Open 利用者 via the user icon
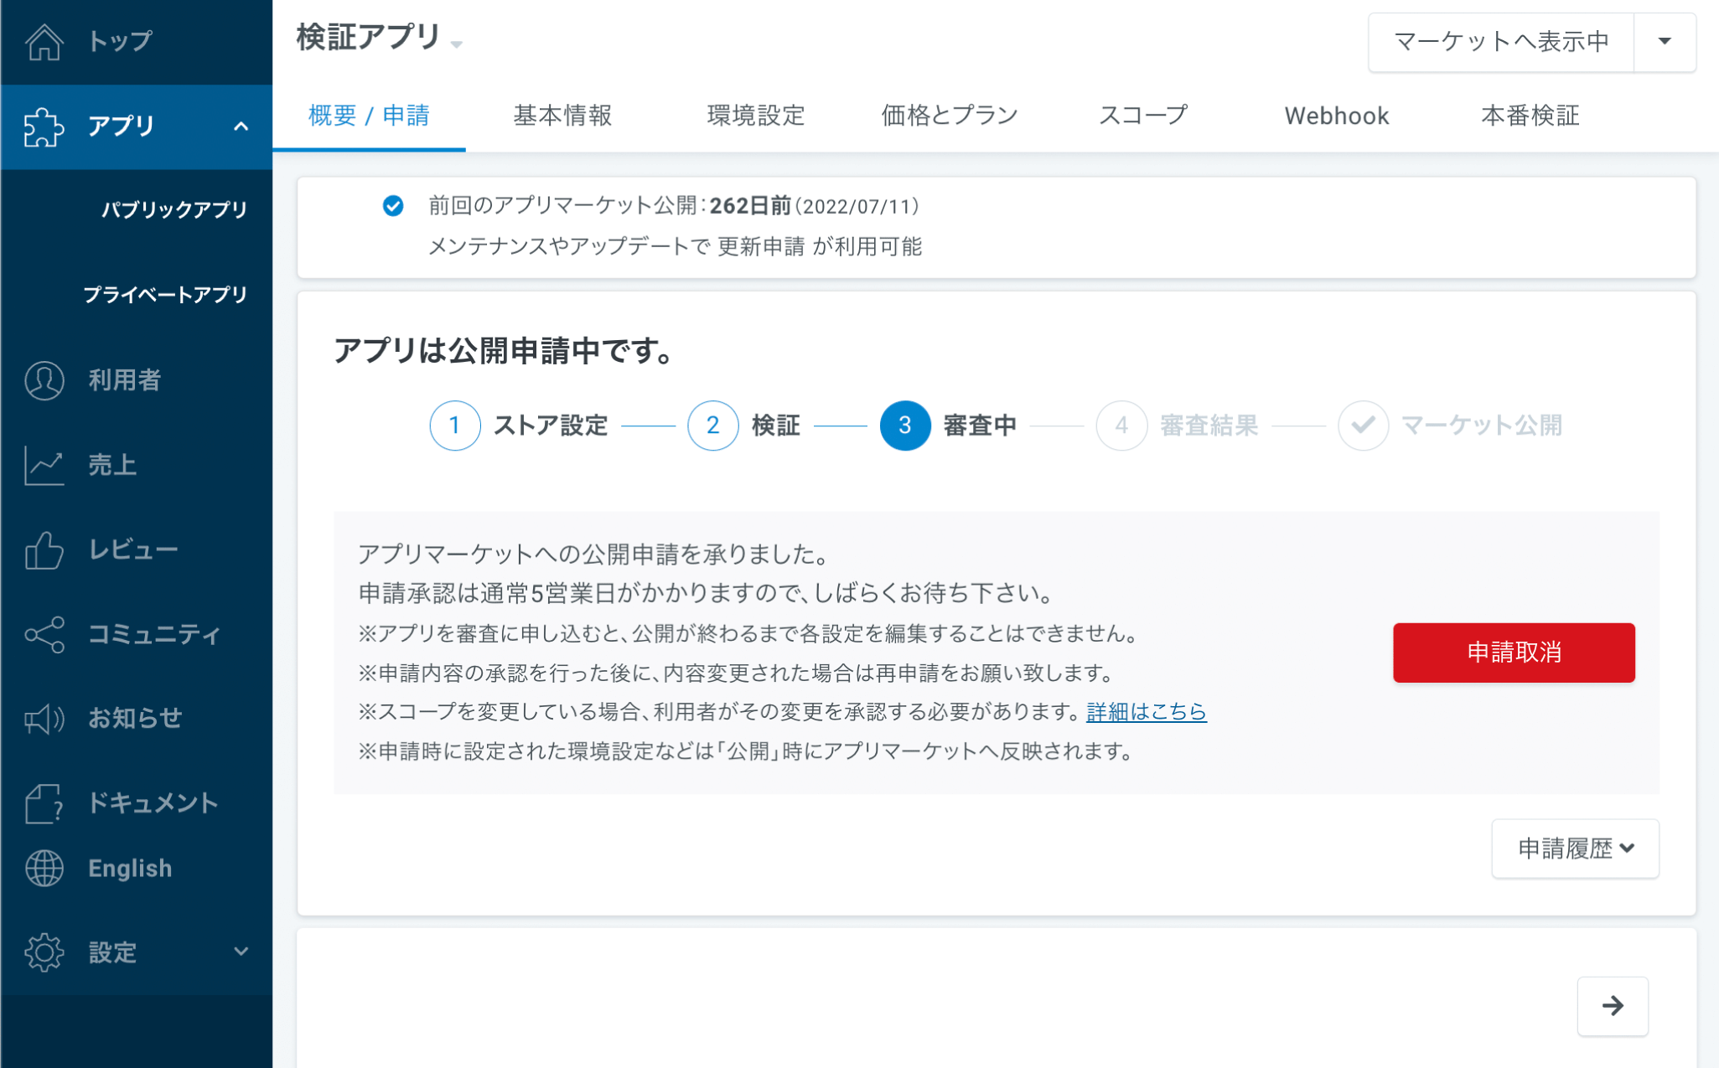 pos(44,380)
